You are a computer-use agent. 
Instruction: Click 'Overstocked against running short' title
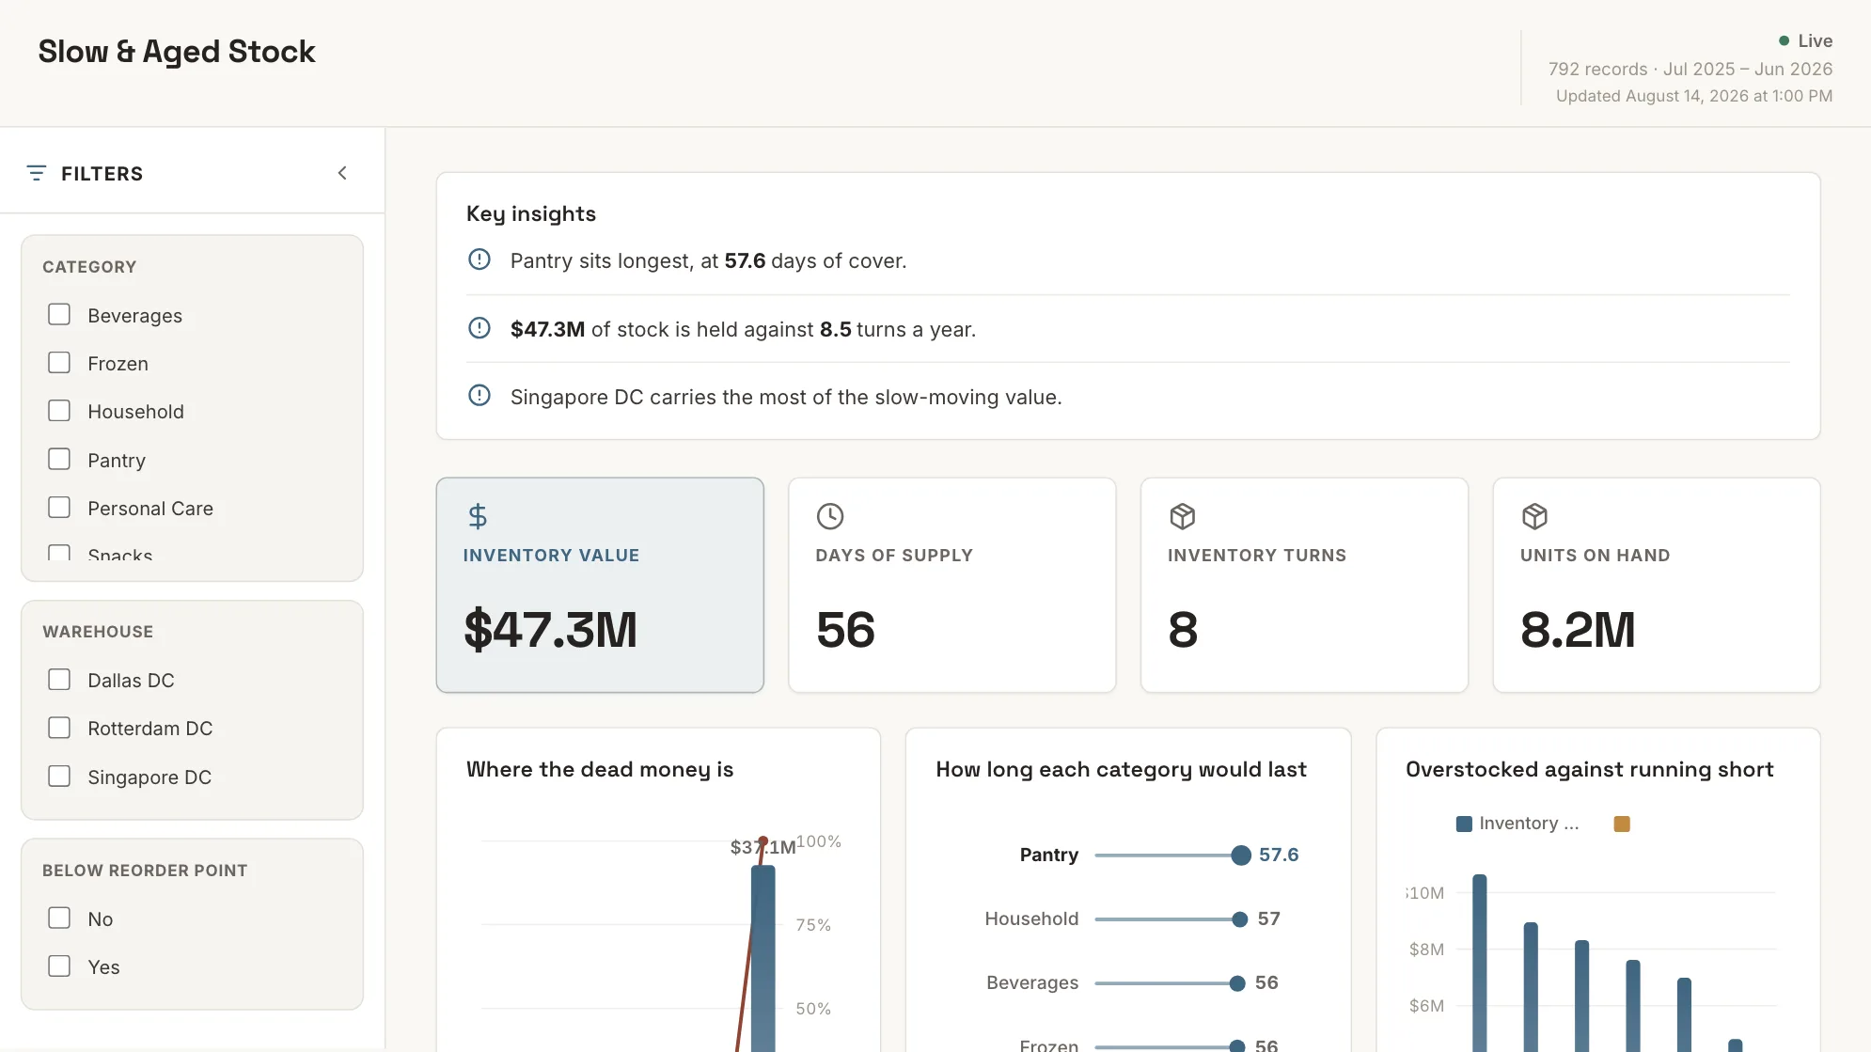(1590, 769)
